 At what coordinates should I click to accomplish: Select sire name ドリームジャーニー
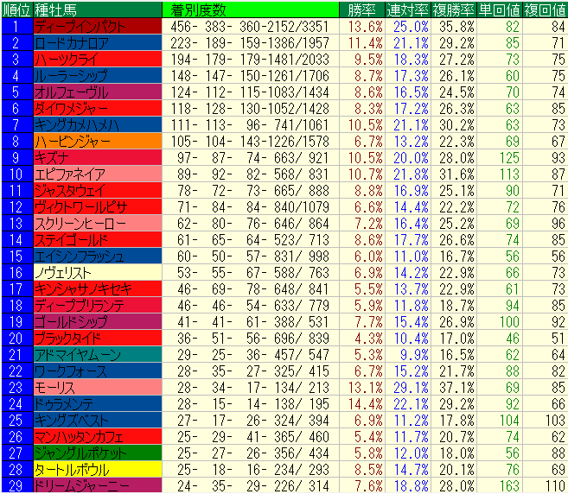pyautogui.click(x=98, y=485)
